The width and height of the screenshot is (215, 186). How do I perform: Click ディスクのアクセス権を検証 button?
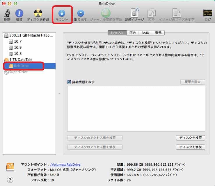click(x=95, y=138)
